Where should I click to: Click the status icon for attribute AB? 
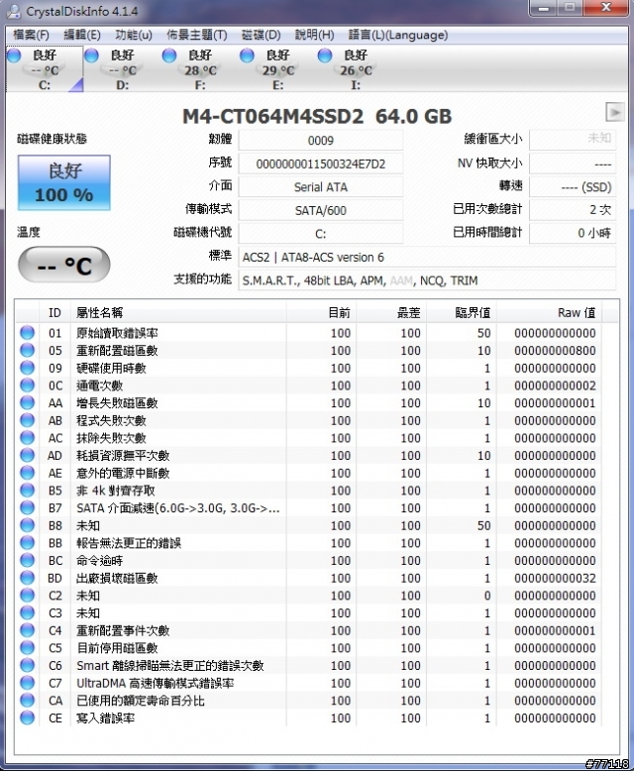click(x=27, y=420)
